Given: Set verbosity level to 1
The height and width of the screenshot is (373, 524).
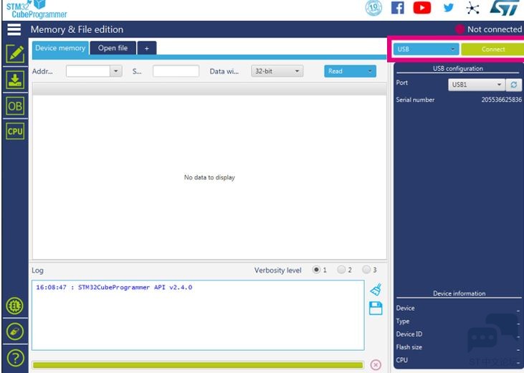Looking at the screenshot, I should (316, 270).
